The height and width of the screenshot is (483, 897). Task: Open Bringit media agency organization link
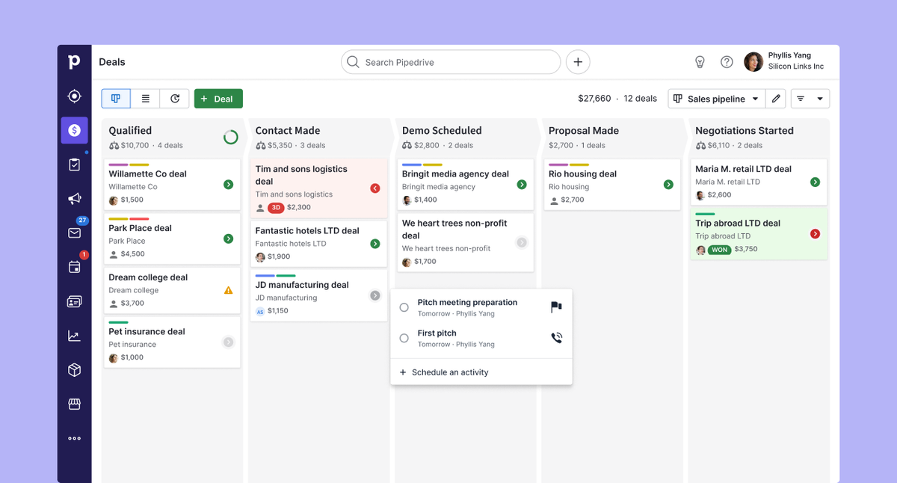(x=439, y=187)
